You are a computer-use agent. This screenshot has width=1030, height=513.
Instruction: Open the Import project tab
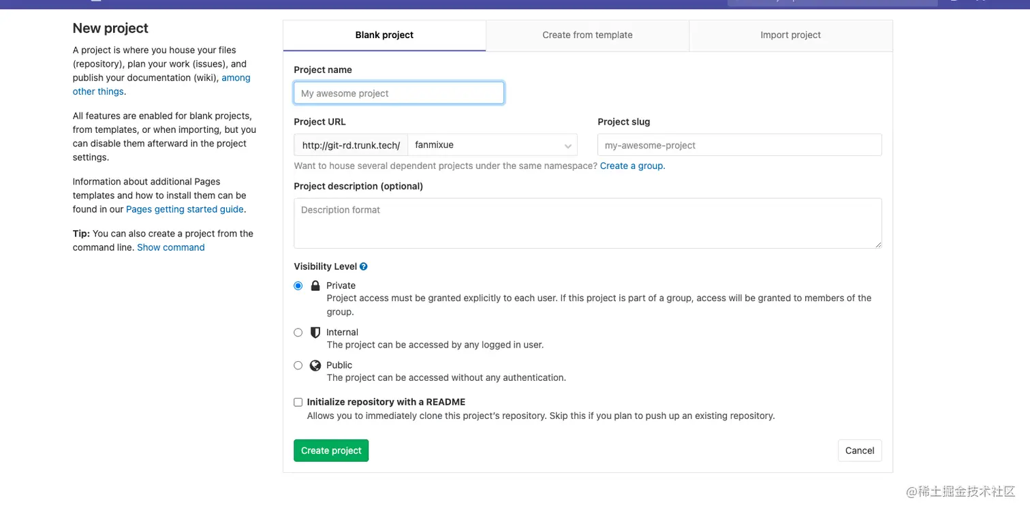coord(791,35)
